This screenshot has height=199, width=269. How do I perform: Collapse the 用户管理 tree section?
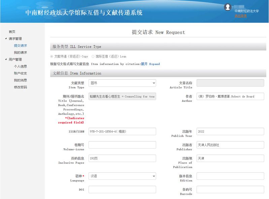point(6,60)
